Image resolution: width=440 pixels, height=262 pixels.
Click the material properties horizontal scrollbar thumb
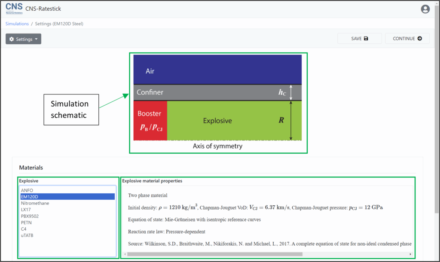[215, 254]
